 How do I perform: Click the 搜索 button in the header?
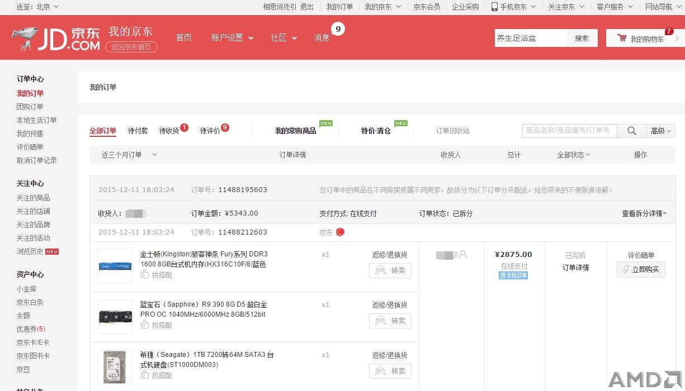[x=582, y=38]
